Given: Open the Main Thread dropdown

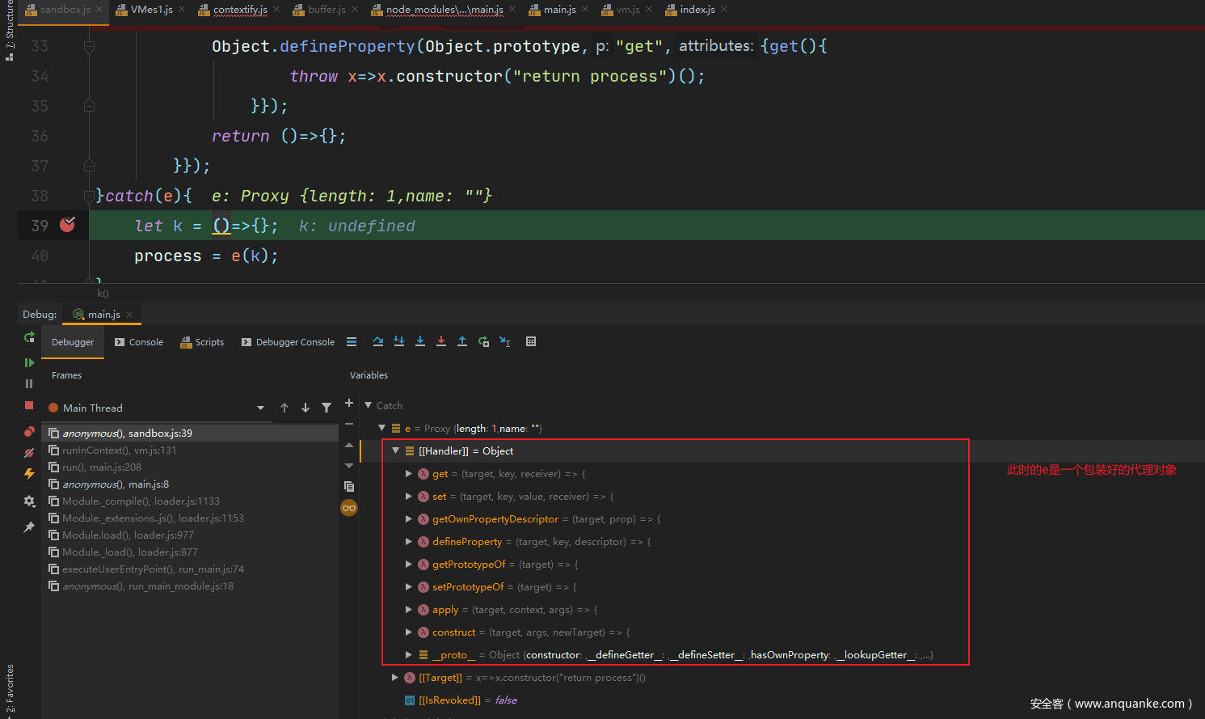Looking at the screenshot, I should 260,408.
